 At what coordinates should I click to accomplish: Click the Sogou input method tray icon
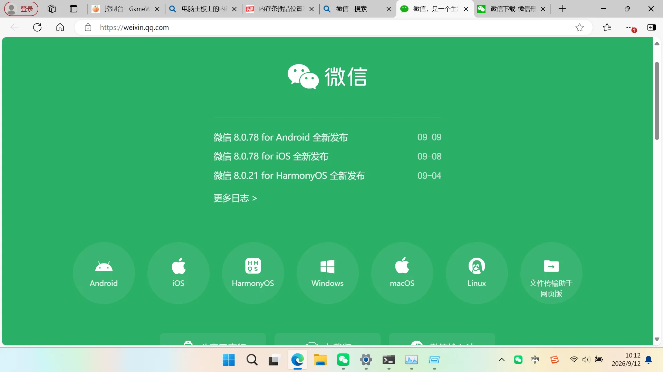(x=555, y=360)
